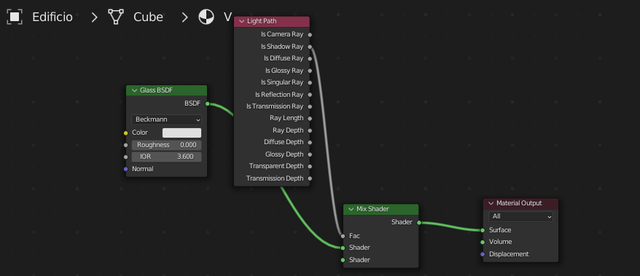This screenshot has height=276, width=640.
Task: Click the Is Reflection Ray output socket
Action: [x=310, y=95]
